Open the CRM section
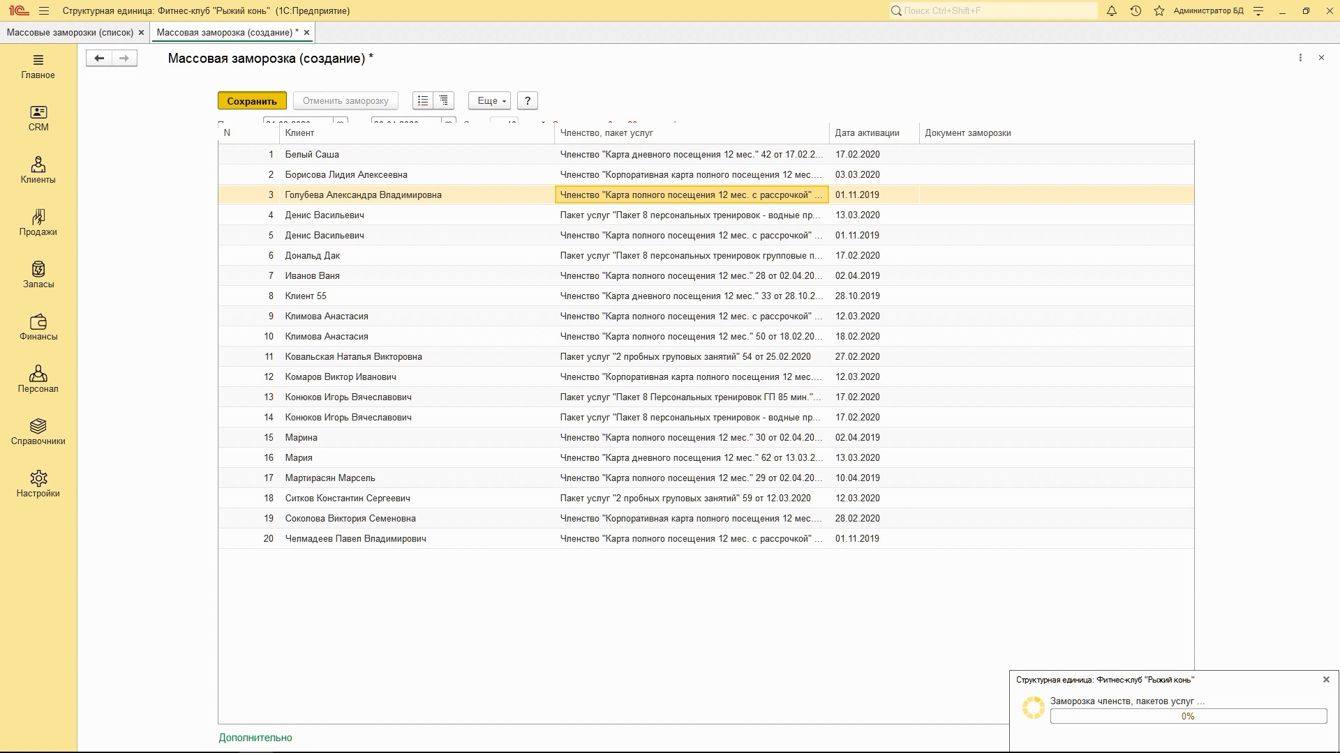Image resolution: width=1340 pixels, height=753 pixels. (38, 119)
